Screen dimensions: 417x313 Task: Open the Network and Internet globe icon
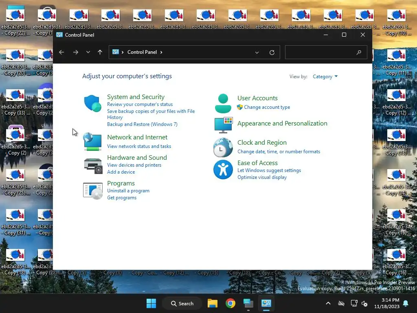[92, 141]
